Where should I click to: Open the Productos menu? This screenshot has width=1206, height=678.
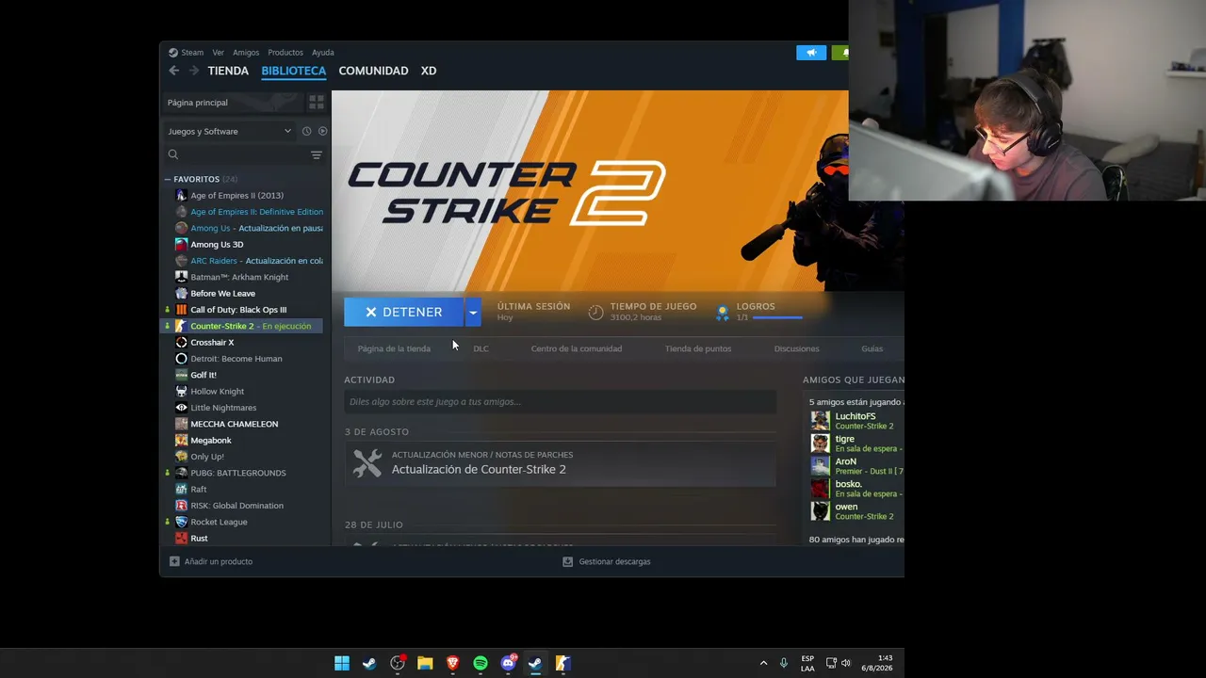(x=285, y=53)
